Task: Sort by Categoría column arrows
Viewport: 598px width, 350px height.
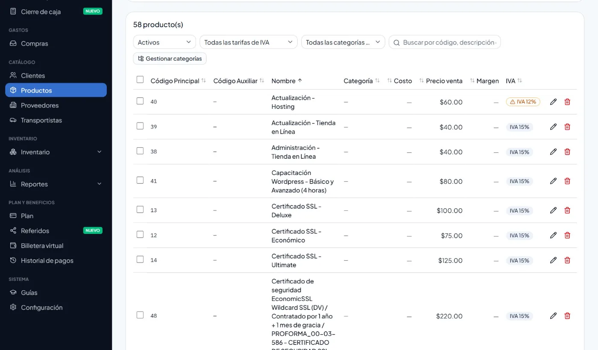Action: click(x=377, y=81)
